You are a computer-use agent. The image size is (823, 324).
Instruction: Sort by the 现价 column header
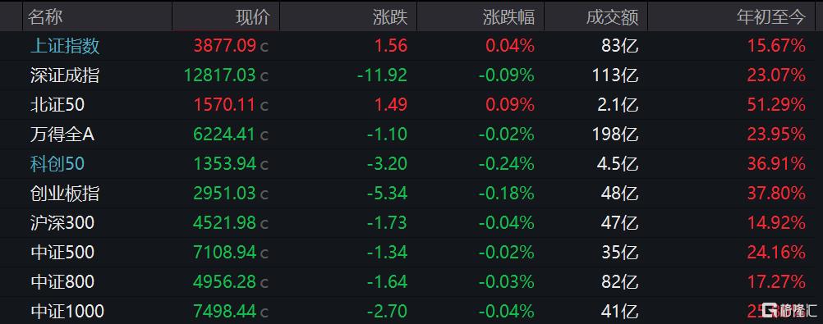point(253,16)
